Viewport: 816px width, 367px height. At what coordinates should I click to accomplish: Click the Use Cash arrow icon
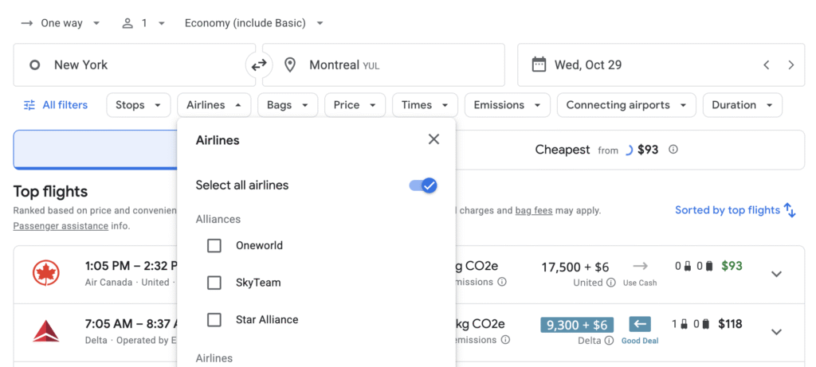(640, 266)
